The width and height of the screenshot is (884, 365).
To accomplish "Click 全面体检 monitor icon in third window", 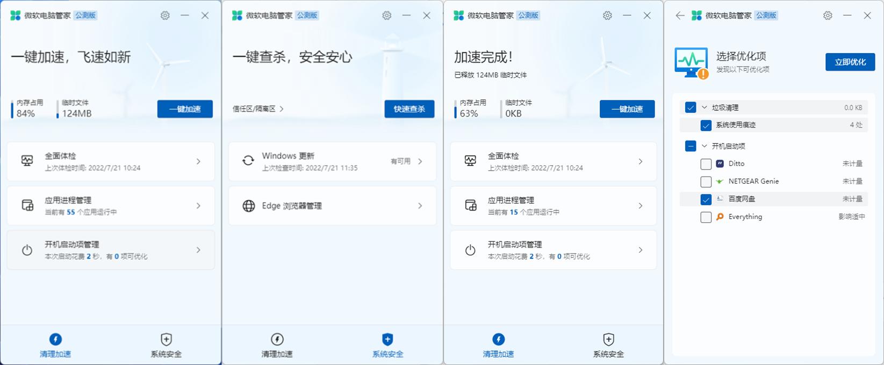I will click(470, 161).
